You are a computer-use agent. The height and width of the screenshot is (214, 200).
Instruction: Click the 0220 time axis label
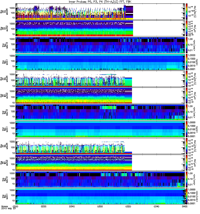coord(44,207)
